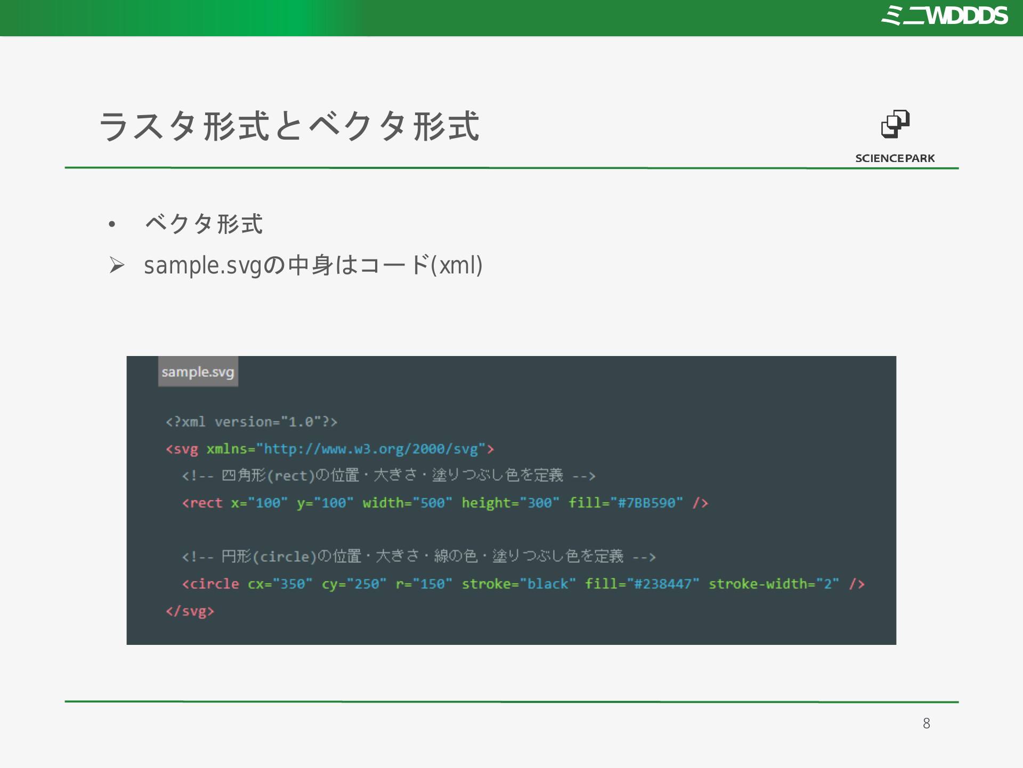1023x768 pixels.
Task: Click the closing </svg> tag
Action: pyautogui.click(x=190, y=611)
